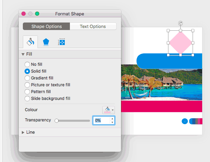
Task: Choose Gradient fill radio button
Action: click(27, 78)
